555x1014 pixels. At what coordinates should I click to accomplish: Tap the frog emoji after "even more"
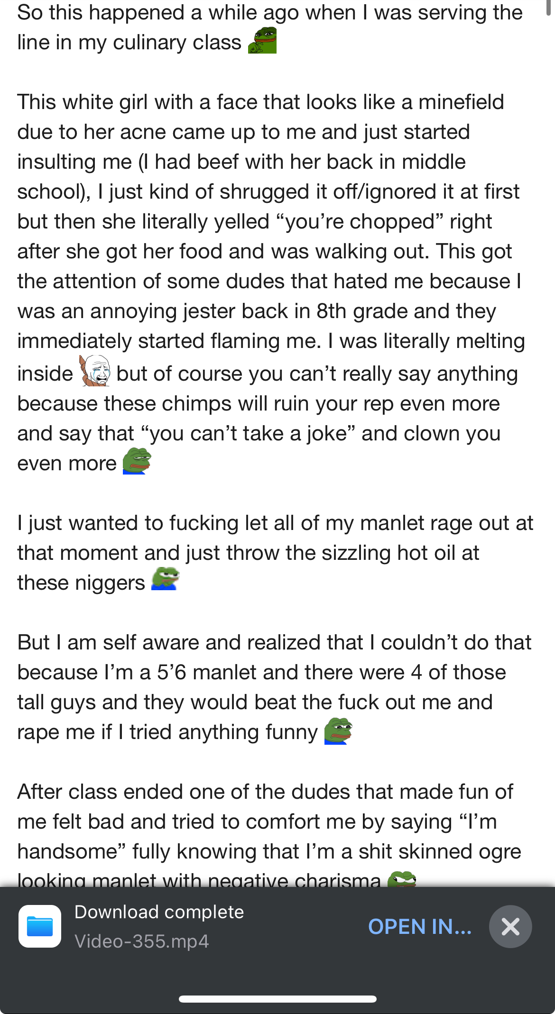[x=137, y=461]
